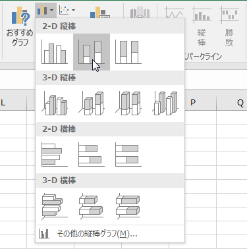Select column P header
Screen dimensions: 247x249
coord(193,103)
